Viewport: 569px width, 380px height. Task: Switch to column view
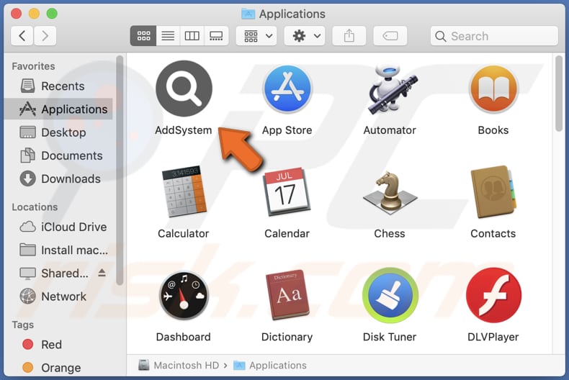coord(192,36)
